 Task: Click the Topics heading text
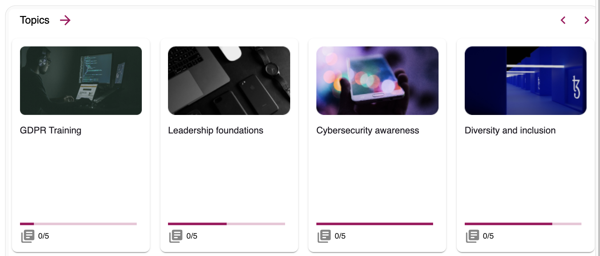pos(35,20)
